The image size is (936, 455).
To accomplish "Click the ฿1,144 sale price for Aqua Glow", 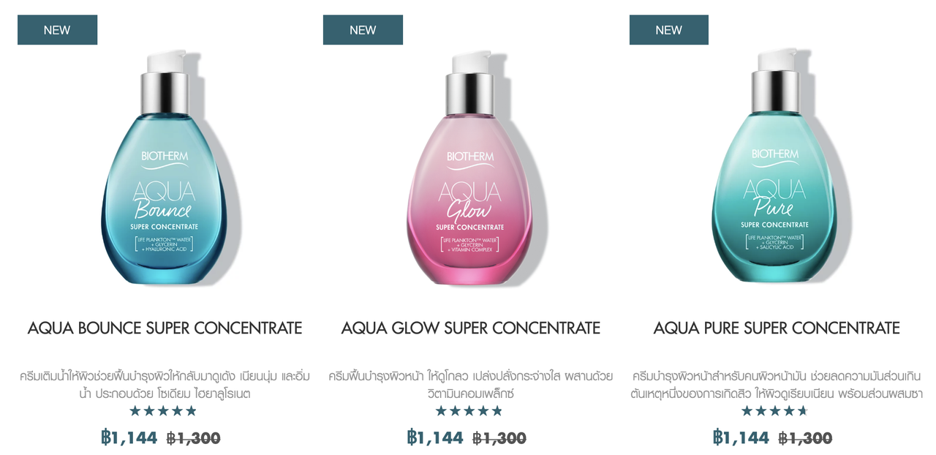I will [x=435, y=437].
